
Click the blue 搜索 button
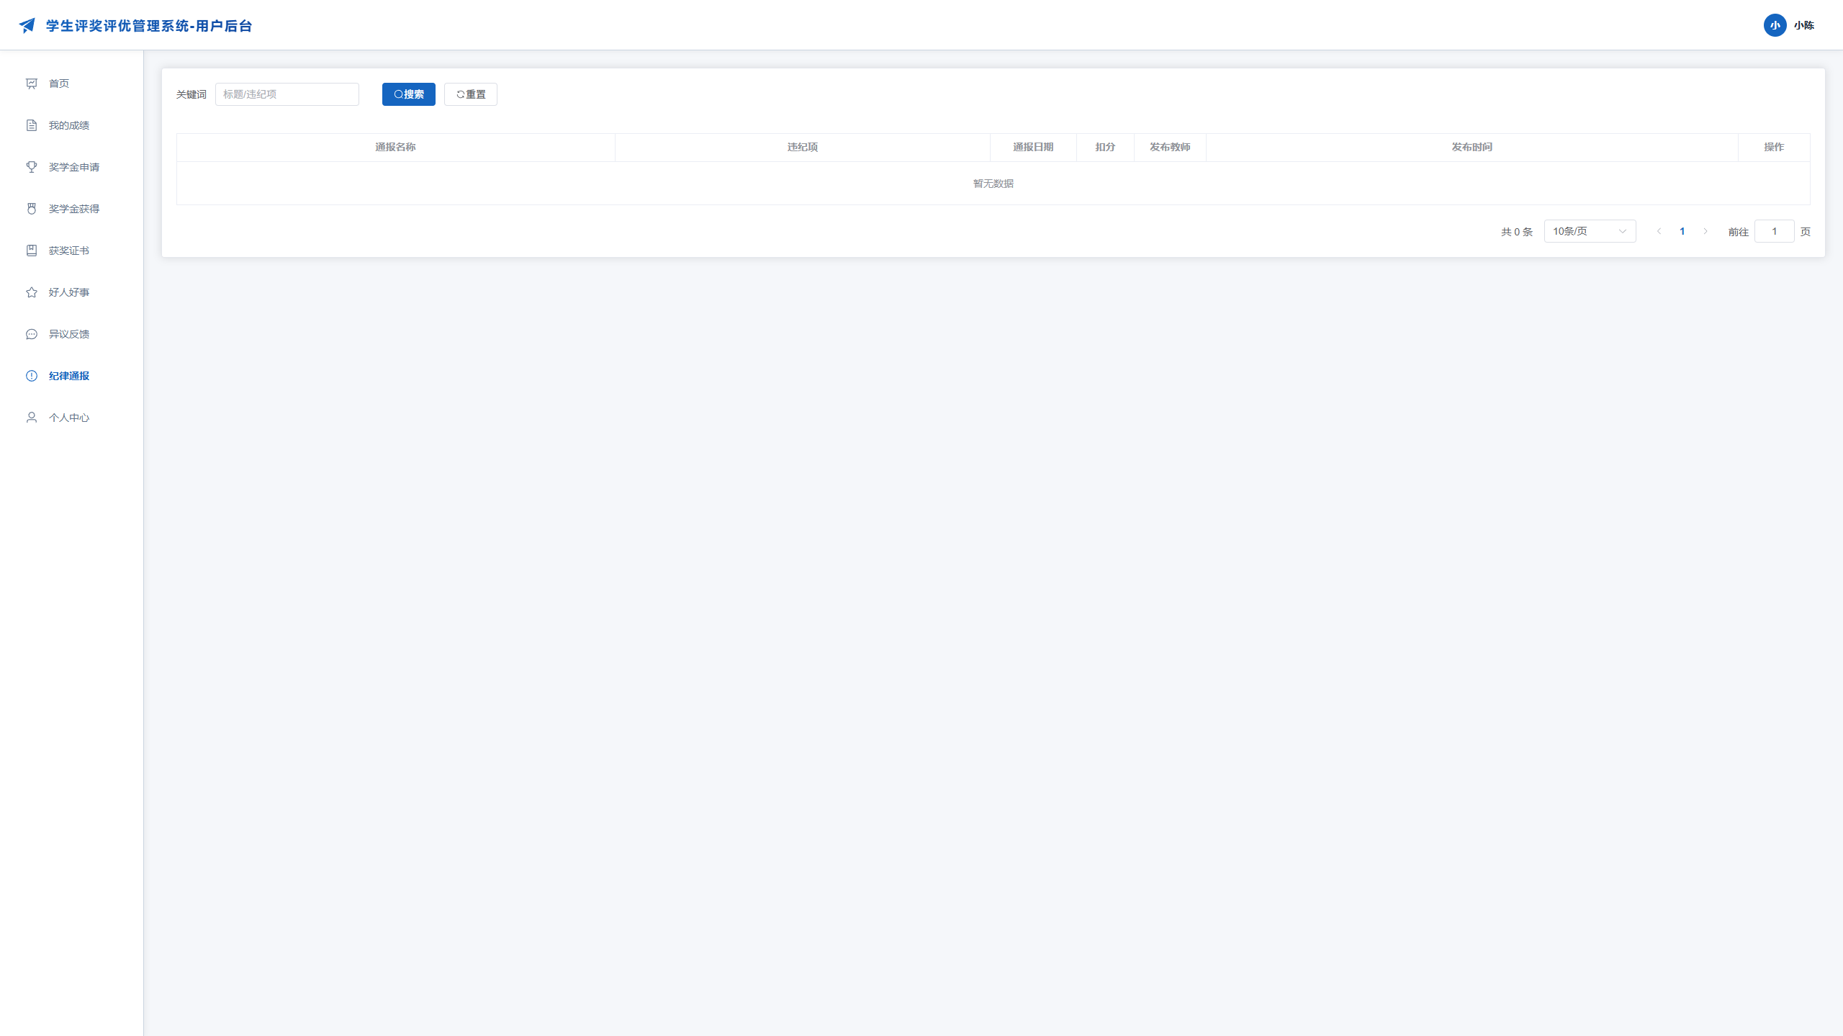point(408,94)
